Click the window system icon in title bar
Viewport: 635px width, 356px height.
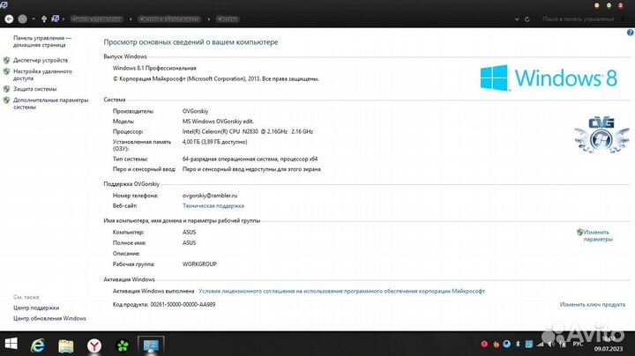pyautogui.click(x=4, y=4)
